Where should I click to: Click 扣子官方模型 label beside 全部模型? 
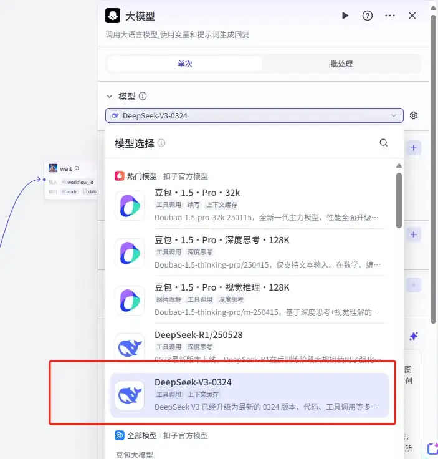tap(186, 435)
